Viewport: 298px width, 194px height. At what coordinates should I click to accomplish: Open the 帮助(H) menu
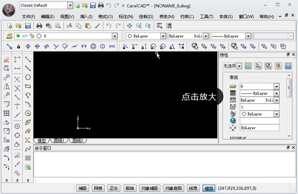[x=267, y=16]
